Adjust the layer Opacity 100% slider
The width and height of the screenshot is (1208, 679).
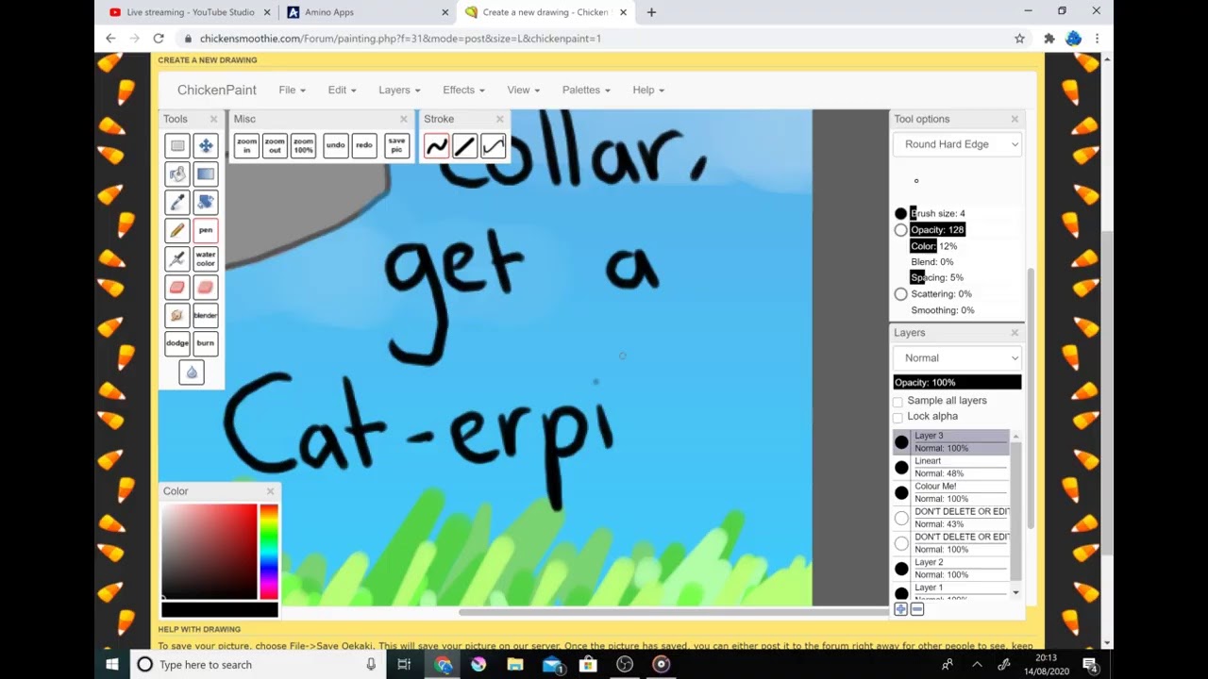957,382
